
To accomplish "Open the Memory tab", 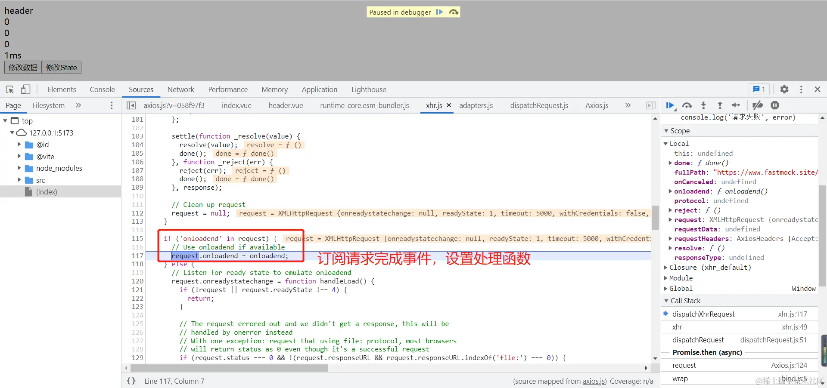I will pos(274,89).
